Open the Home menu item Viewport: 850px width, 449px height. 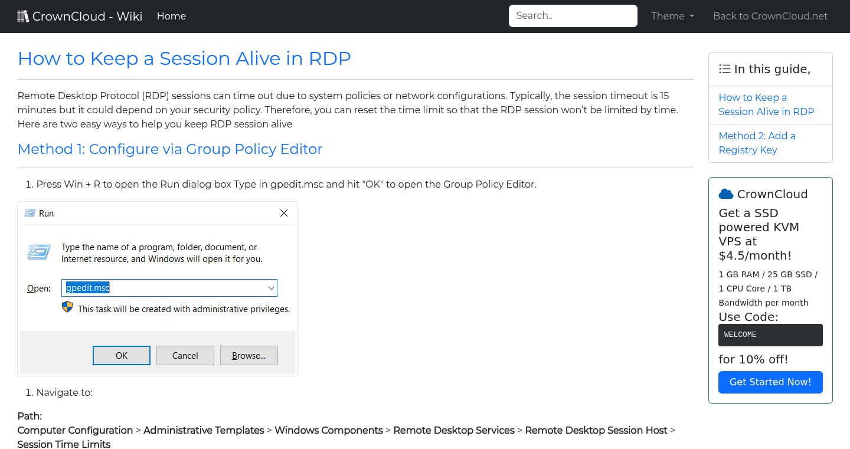pyautogui.click(x=171, y=16)
